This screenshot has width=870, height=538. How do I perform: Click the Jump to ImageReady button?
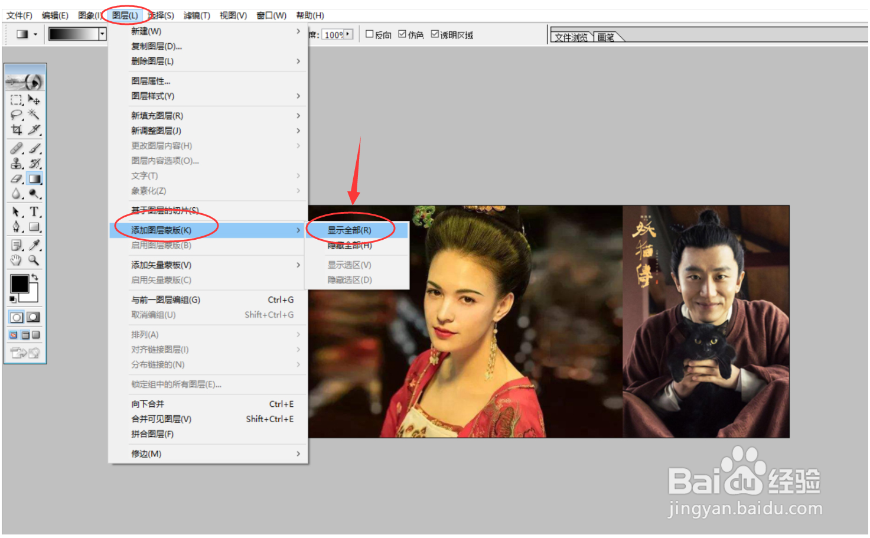pos(25,353)
